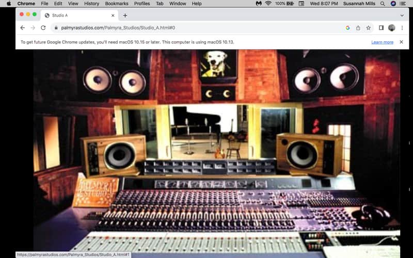Open Notification Center
The image size is (413, 258).
[x=403, y=4]
